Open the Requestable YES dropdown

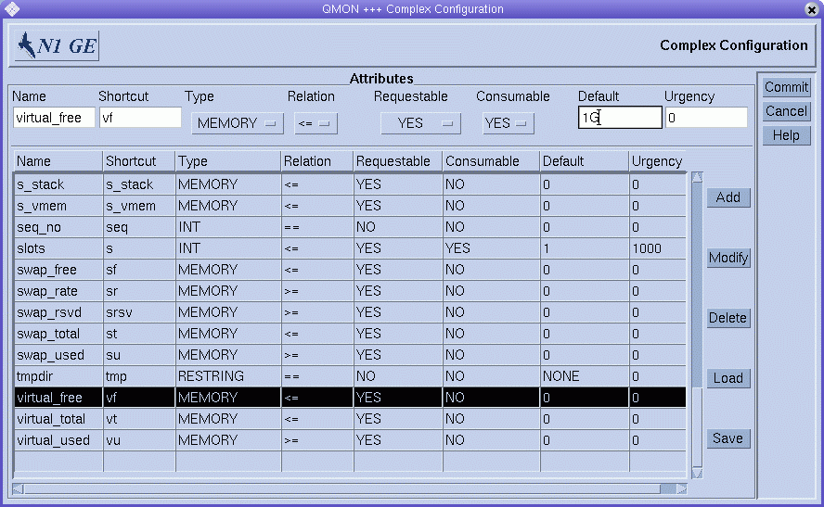point(420,123)
